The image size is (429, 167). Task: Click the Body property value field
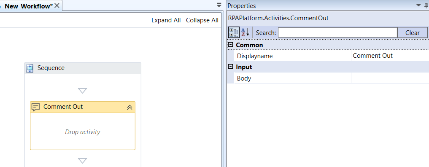[390, 78]
